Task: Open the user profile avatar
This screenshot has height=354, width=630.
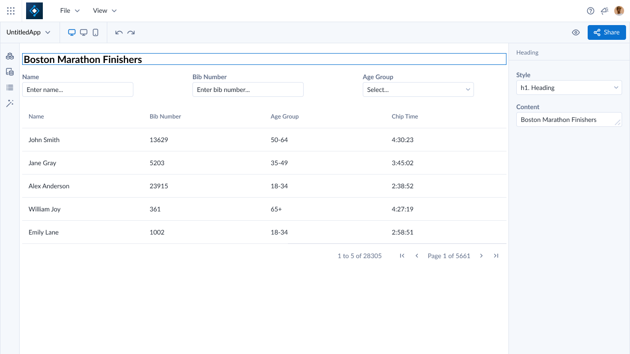Action: coord(619,11)
